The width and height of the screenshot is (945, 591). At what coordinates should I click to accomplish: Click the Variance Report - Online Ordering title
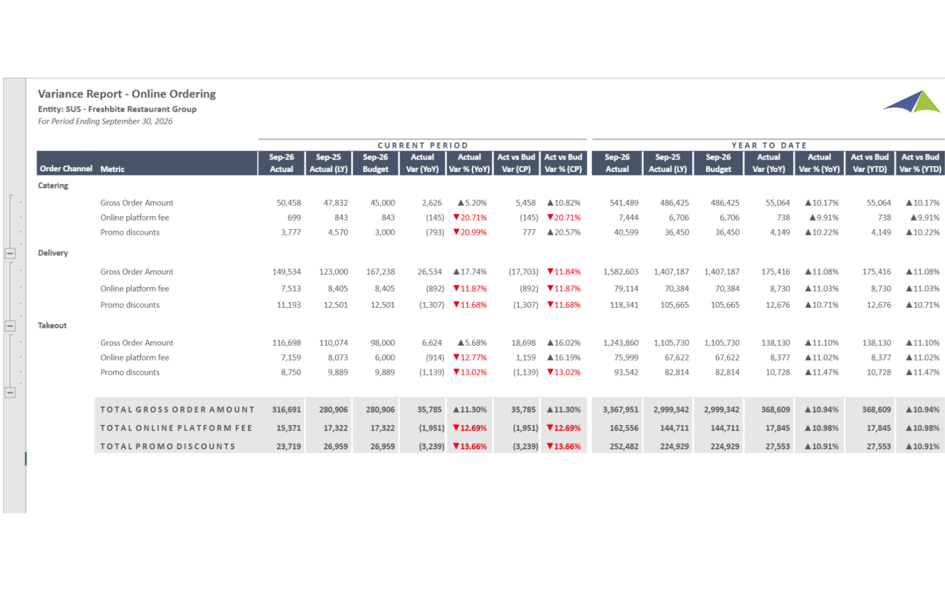coord(127,94)
